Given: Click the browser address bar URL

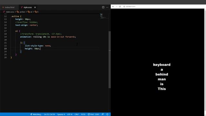Looking at the screenshot, I should [x=131, y=6].
